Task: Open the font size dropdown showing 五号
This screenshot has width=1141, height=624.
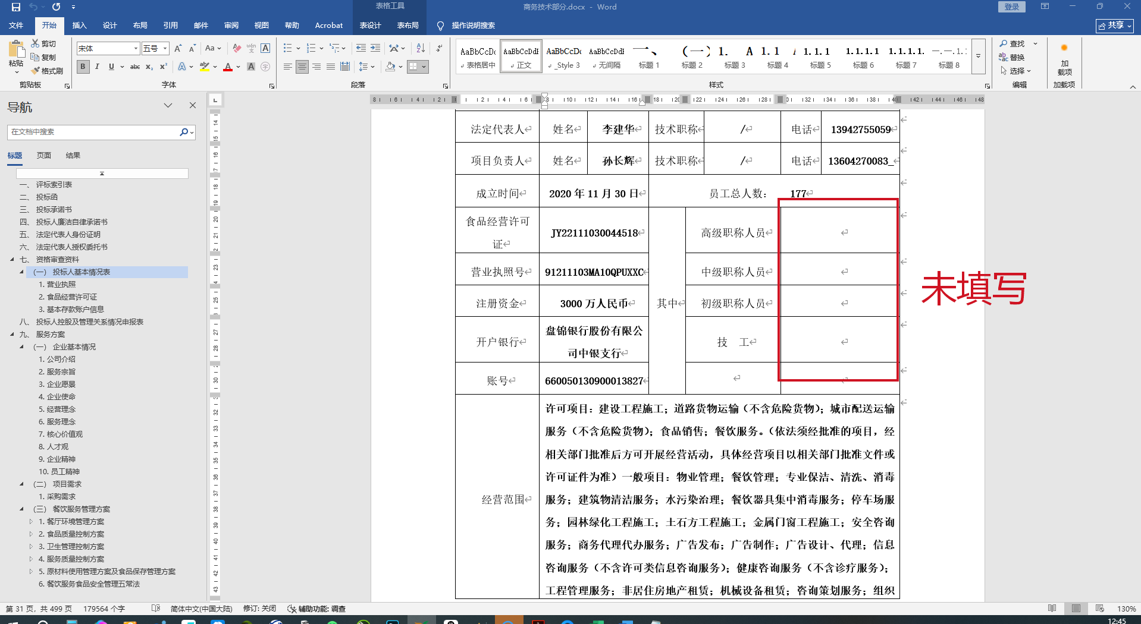Action: [165, 48]
